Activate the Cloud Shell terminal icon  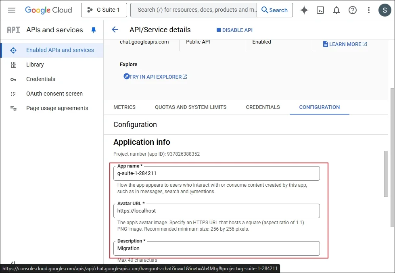pyautogui.click(x=320, y=10)
